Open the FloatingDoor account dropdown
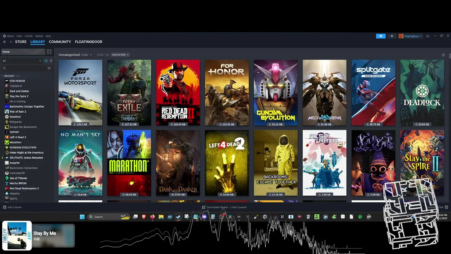This screenshot has height=254, width=451. tap(410, 36)
